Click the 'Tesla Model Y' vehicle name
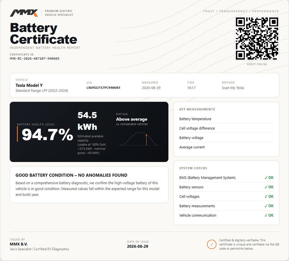289x261 pixels. [29, 85]
